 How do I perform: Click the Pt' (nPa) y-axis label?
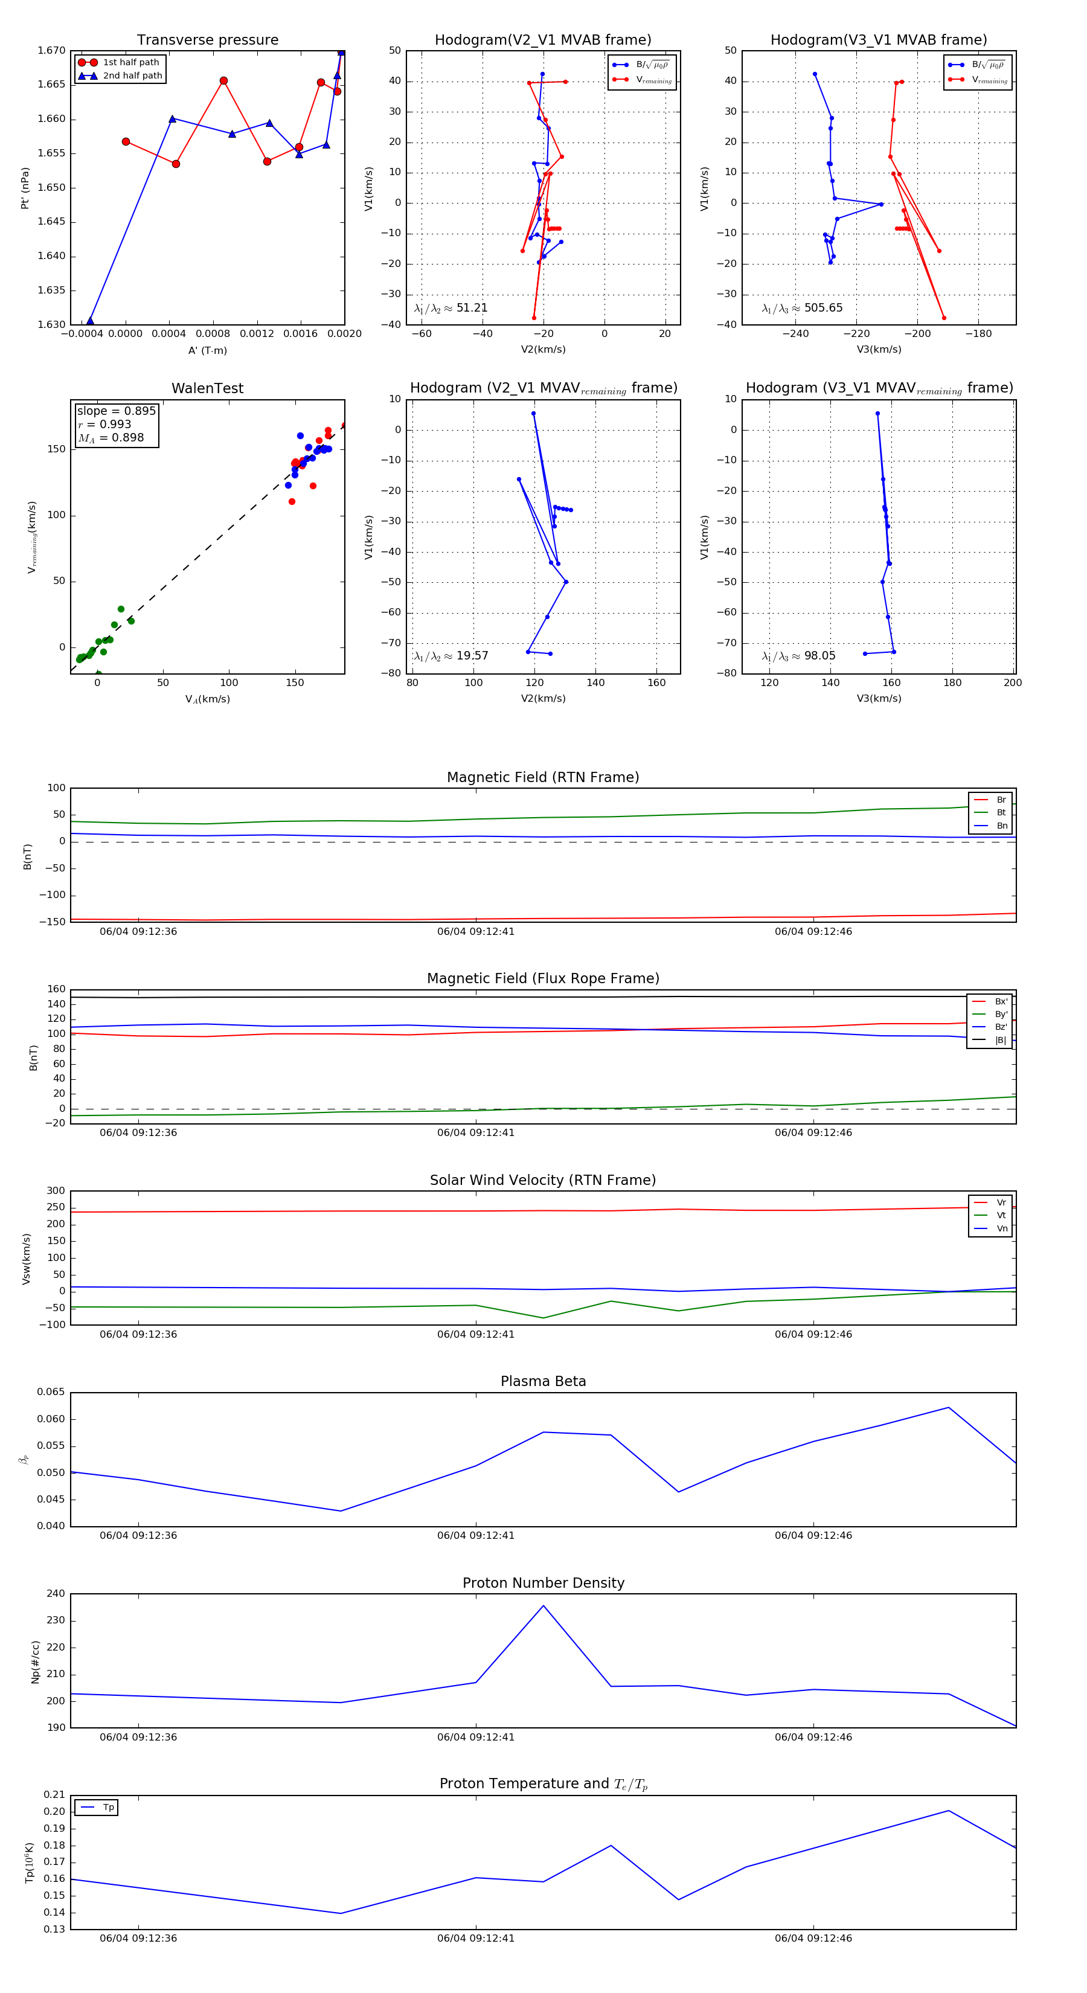[x=25, y=188]
